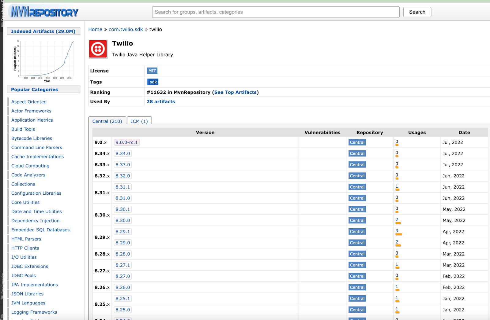The image size is (490, 320).
Task: Click usages count 2 for version 8.29.0
Action: click(397, 242)
